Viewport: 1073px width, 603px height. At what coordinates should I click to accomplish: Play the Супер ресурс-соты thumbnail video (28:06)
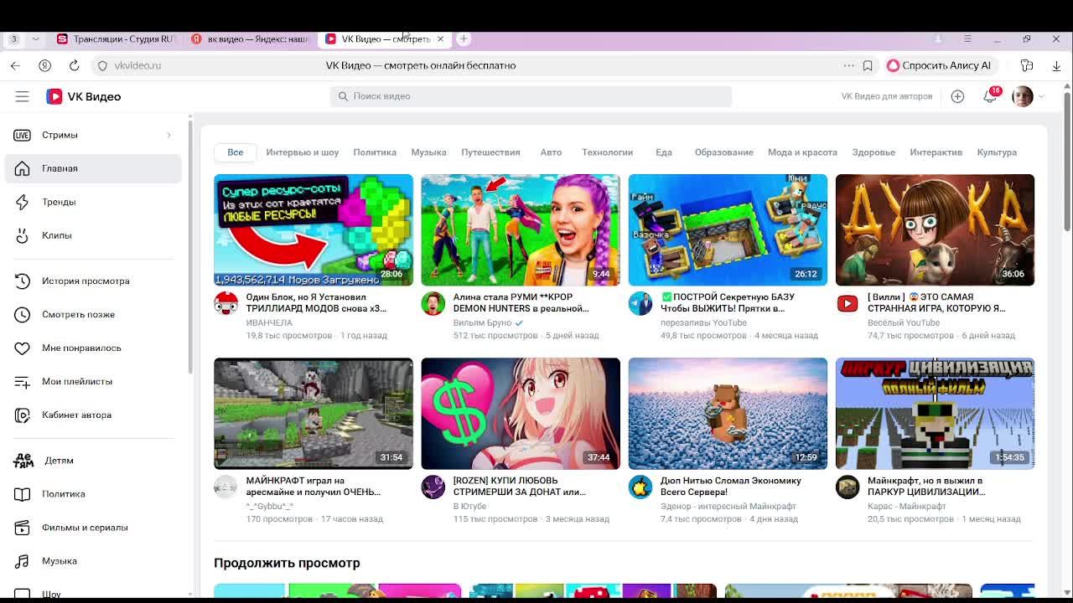coord(314,229)
